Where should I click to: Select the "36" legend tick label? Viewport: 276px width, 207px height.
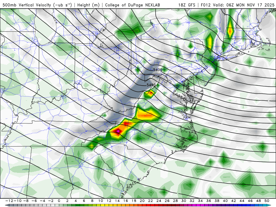tap(209, 201)
